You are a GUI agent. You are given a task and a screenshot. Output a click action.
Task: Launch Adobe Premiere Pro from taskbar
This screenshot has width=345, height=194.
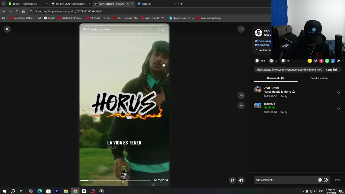click(57, 191)
